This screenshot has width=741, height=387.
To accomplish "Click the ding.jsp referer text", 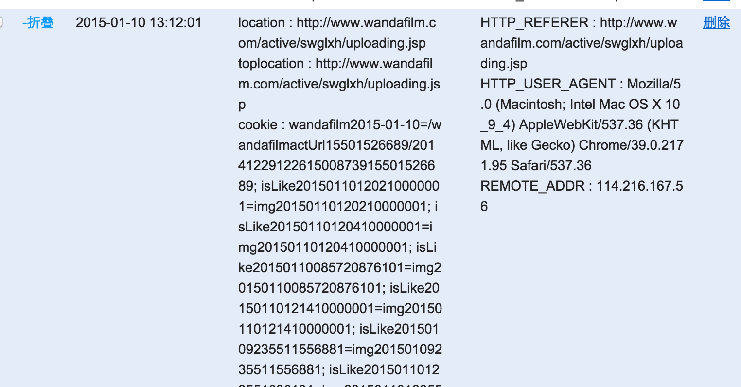I will coord(504,64).
